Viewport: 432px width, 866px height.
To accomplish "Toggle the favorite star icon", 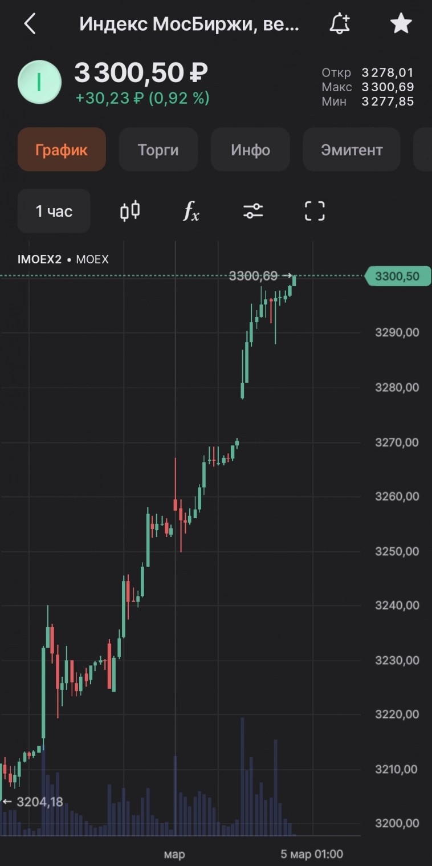I will click(x=401, y=24).
